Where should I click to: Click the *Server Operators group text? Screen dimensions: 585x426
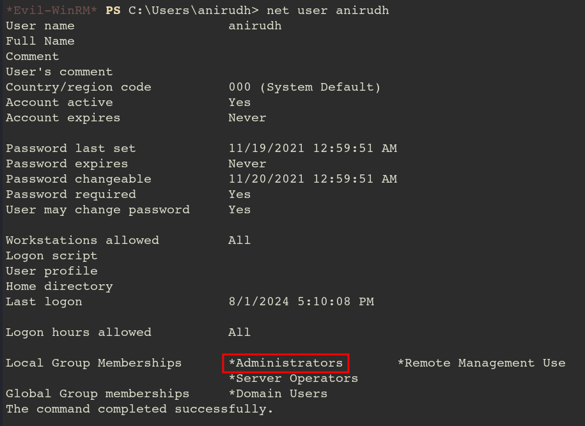(x=293, y=378)
